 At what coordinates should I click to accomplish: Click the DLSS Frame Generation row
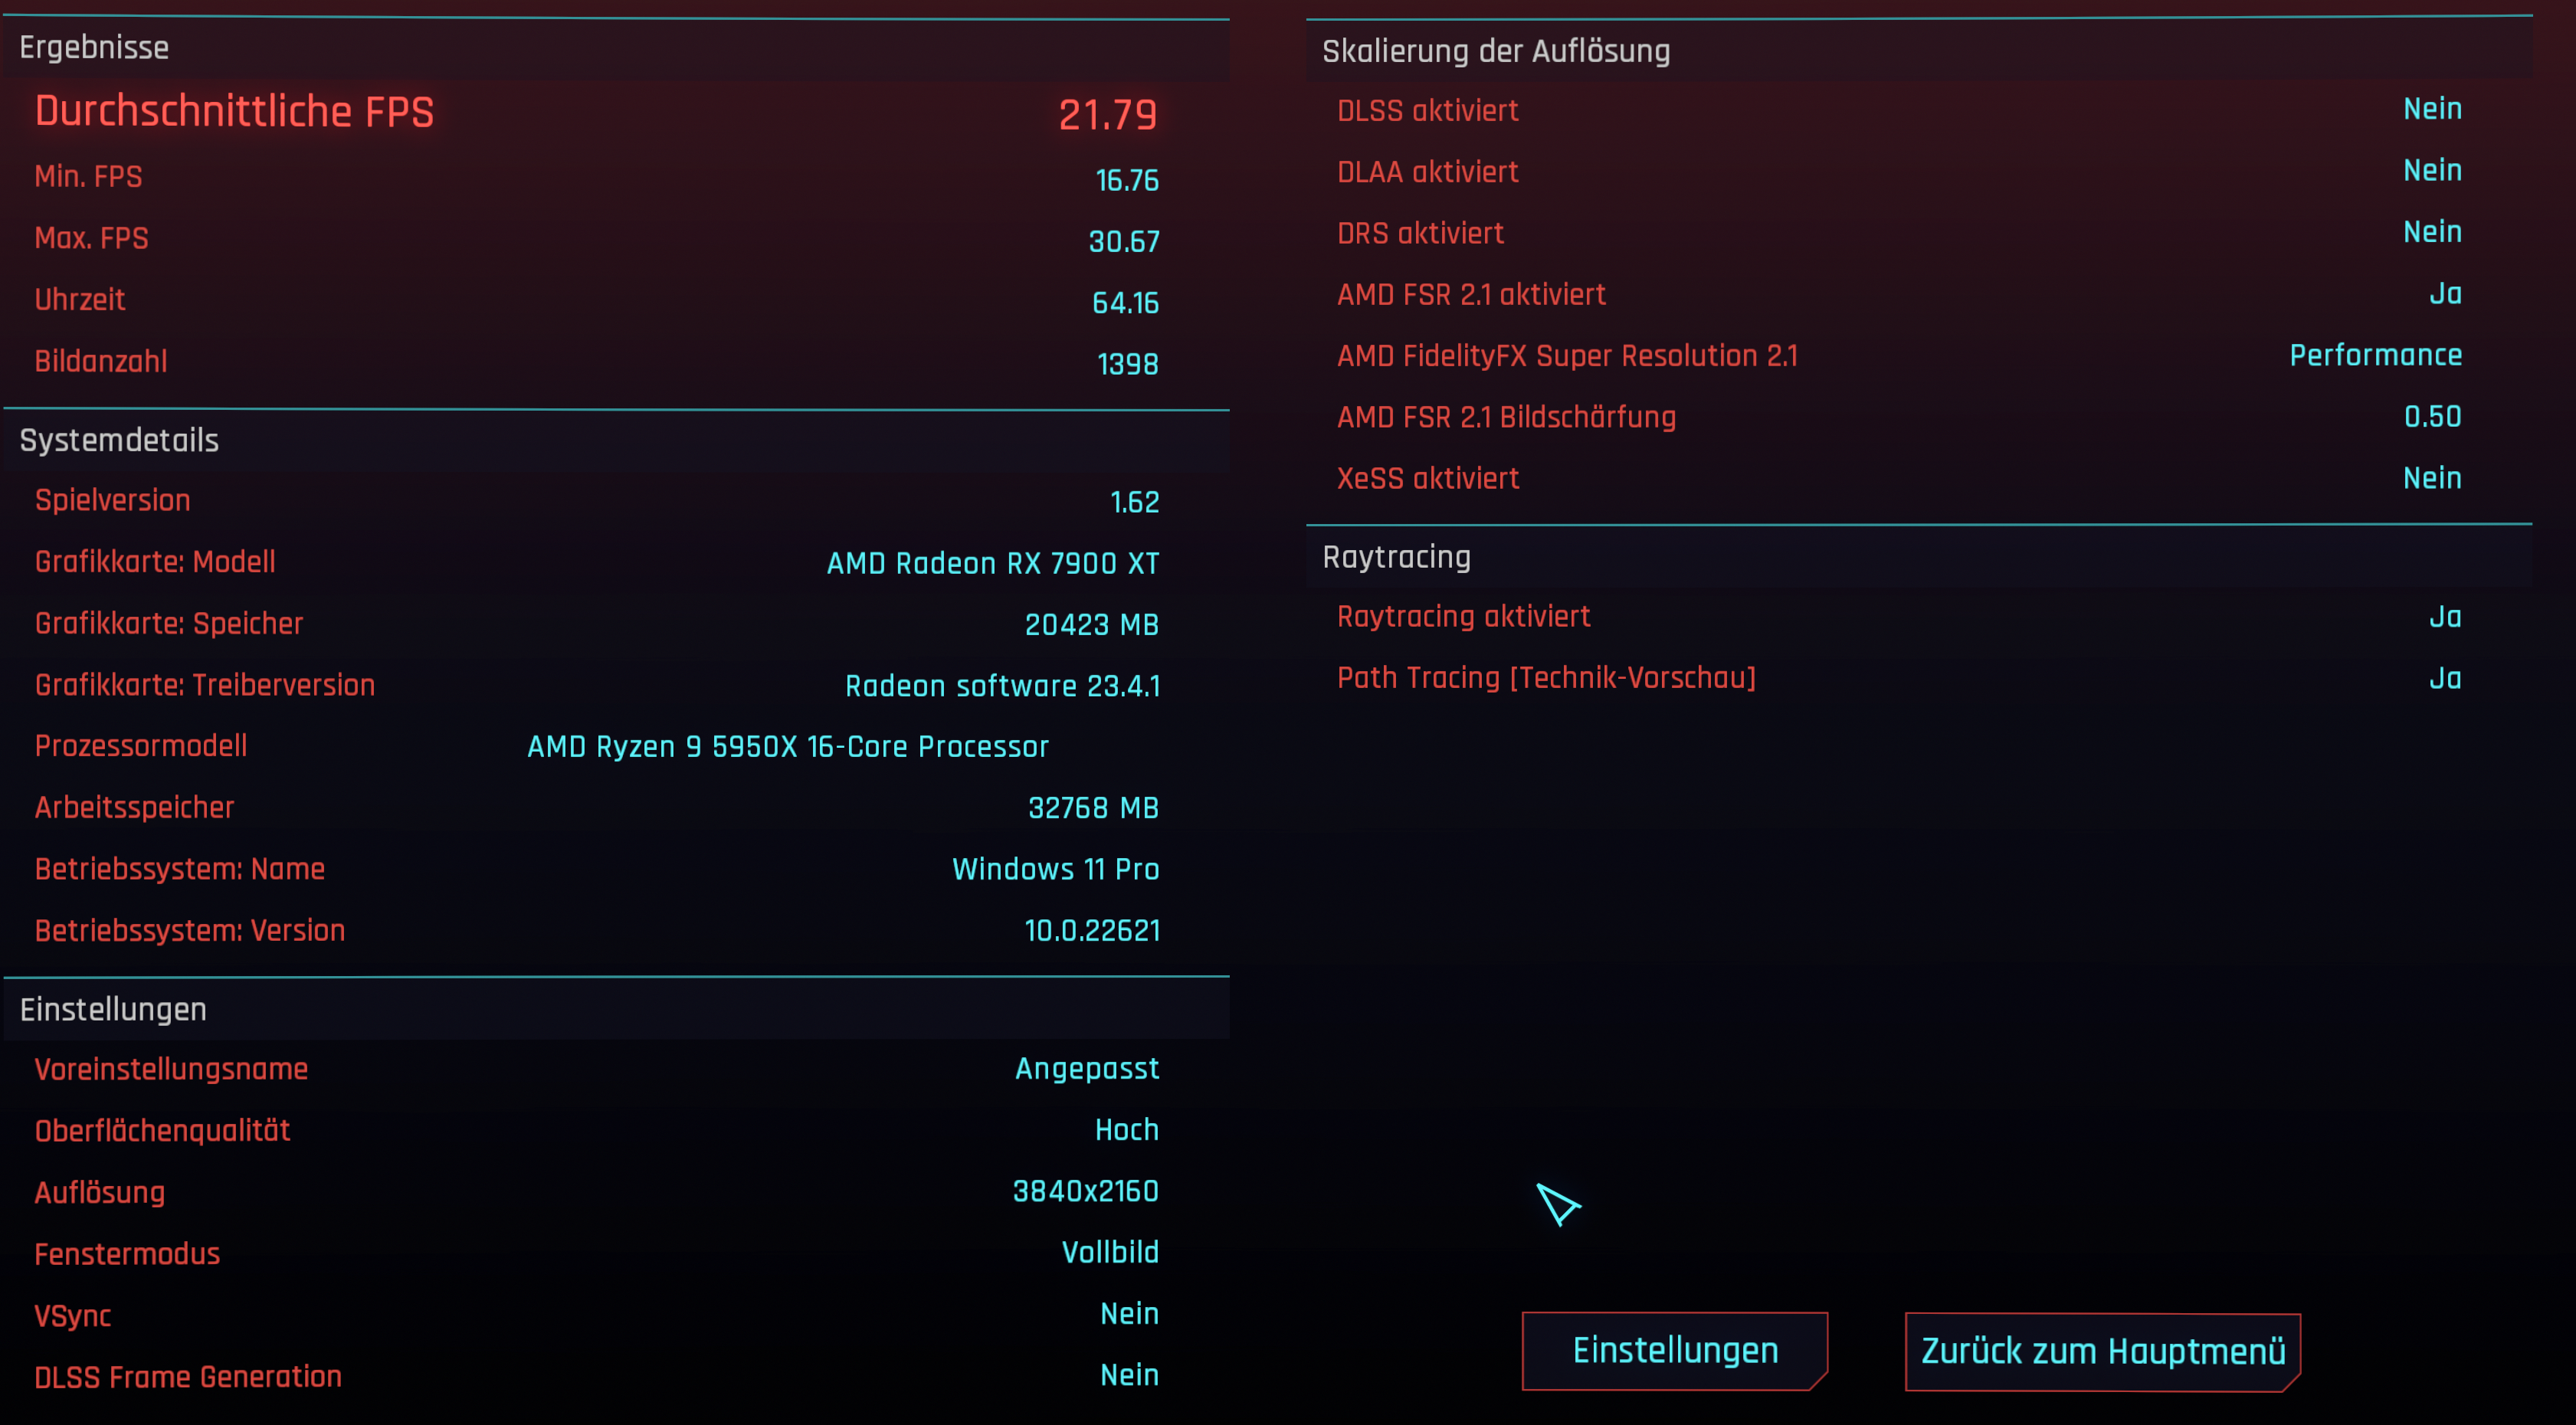coord(596,1376)
